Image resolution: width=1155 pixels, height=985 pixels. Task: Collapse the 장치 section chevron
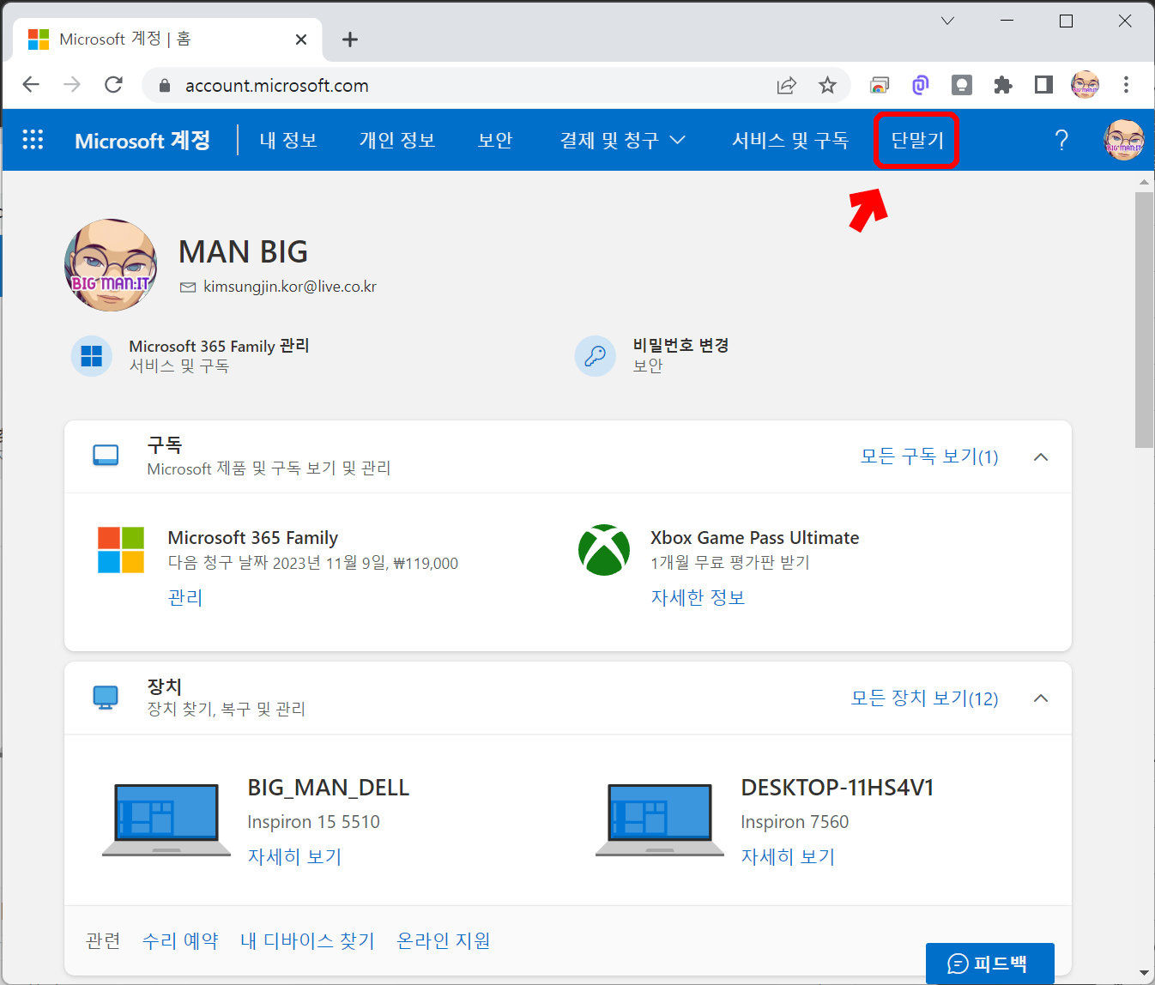click(1041, 698)
